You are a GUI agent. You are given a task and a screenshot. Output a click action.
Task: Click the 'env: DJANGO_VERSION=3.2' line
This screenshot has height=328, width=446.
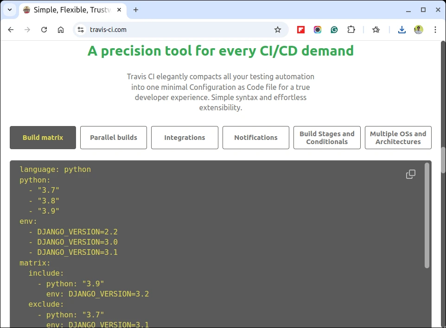point(97,294)
